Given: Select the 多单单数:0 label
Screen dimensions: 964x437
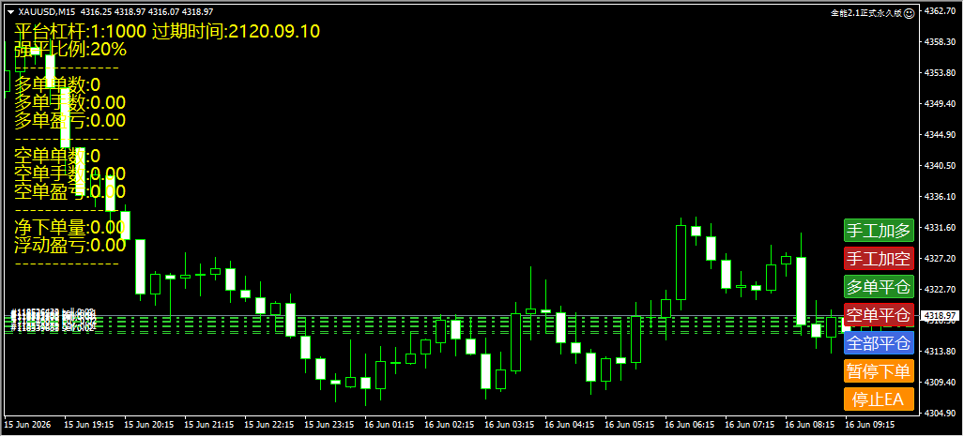Looking at the screenshot, I should (x=57, y=84).
